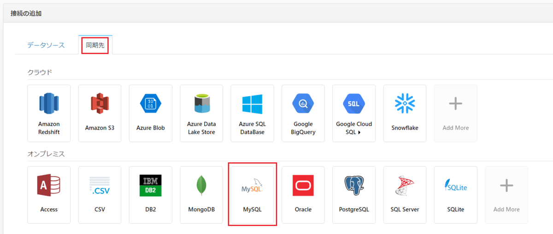
Task: Expand the Google Cloud SQL options
Action: (x=354, y=113)
